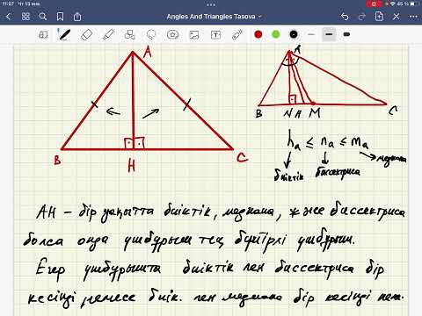Select the thinnest stroke width
The height and width of the screenshot is (316, 422).
311,34
